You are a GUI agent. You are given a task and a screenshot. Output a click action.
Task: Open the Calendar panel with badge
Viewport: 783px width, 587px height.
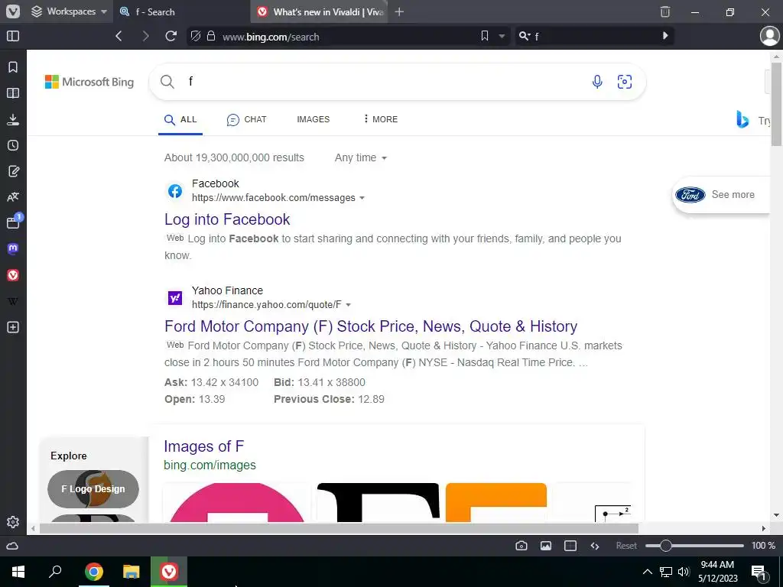point(14,222)
